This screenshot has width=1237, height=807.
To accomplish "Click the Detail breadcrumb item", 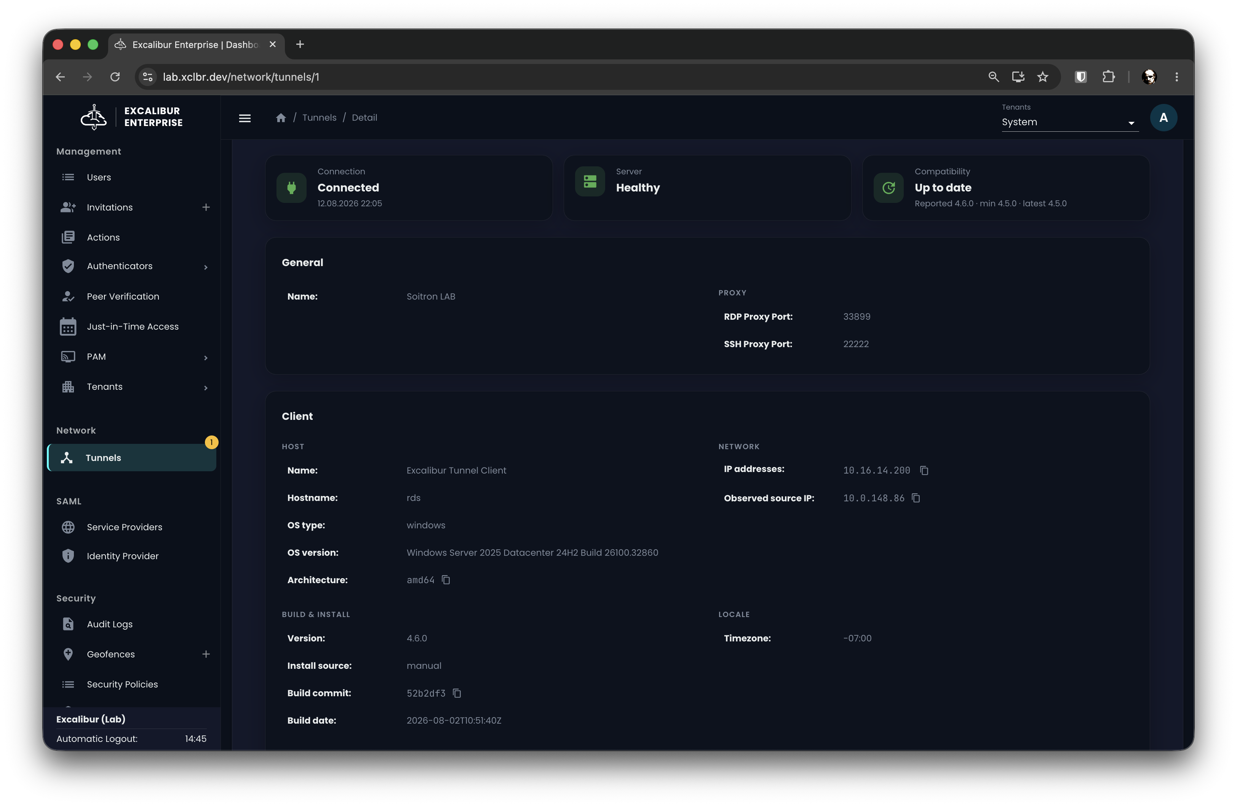I will click(x=364, y=118).
